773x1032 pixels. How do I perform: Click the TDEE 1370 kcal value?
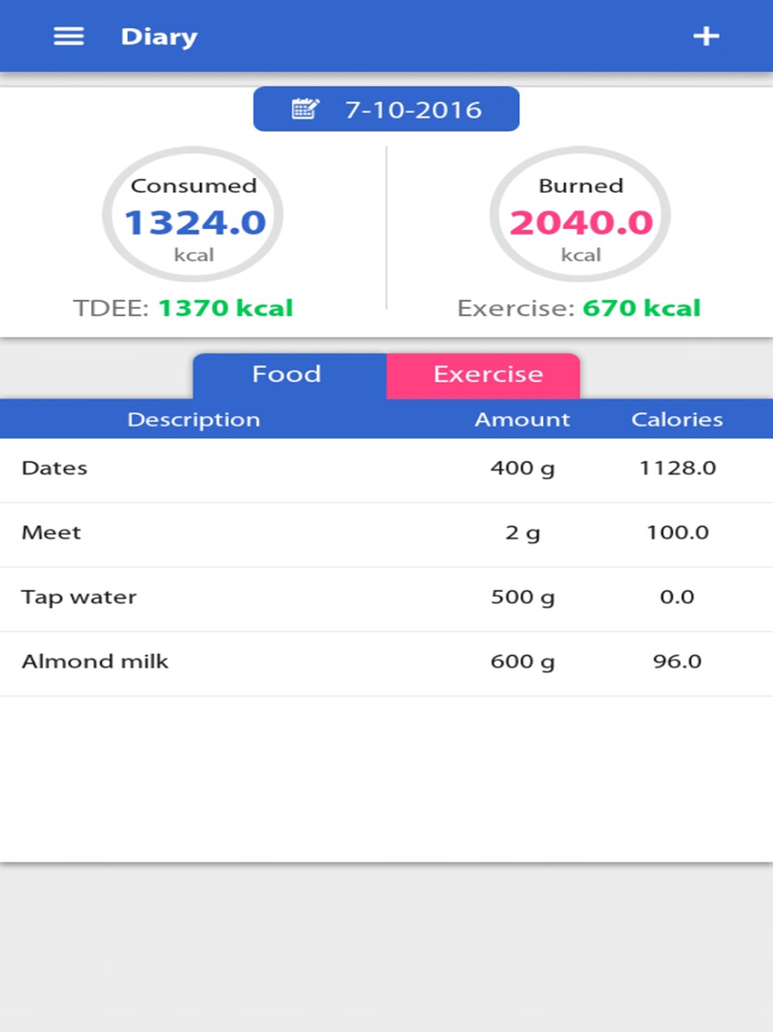[x=225, y=309]
